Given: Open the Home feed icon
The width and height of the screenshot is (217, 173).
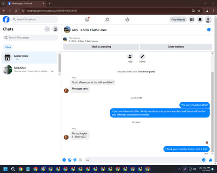Looking at the screenshot, I should 87,19.
